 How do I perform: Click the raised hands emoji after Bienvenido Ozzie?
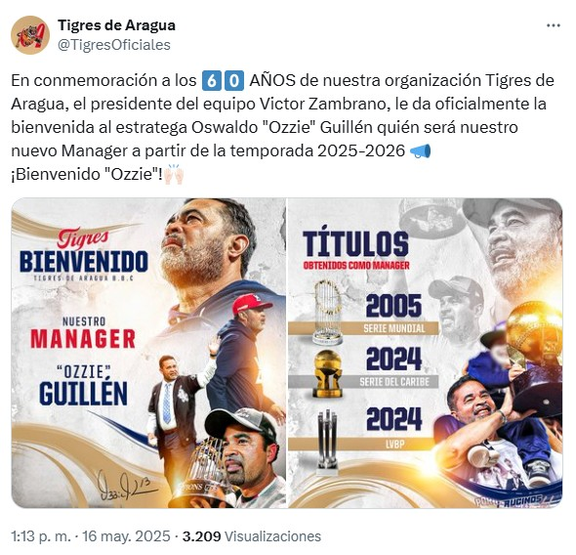coord(174,174)
